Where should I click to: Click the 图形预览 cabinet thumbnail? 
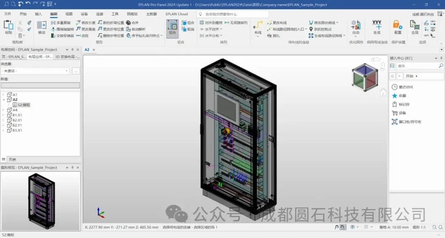(42, 201)
